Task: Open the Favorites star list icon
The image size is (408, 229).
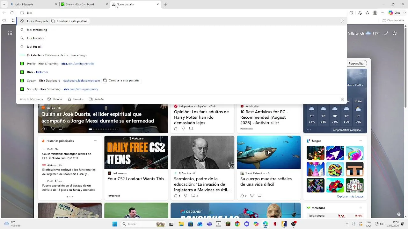Action: point(368,13)
